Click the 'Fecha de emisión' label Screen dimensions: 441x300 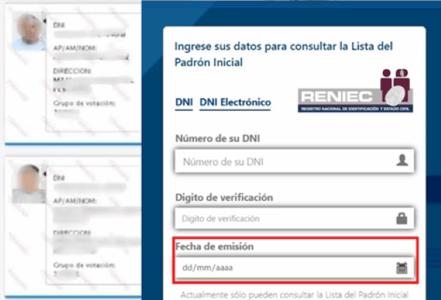(x=212, y=247)
